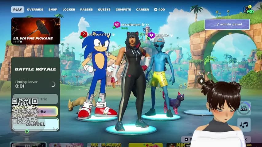Click the matchmaking loading spinner
The height and width of the screenshot is (147, 262).
(53, 84)
